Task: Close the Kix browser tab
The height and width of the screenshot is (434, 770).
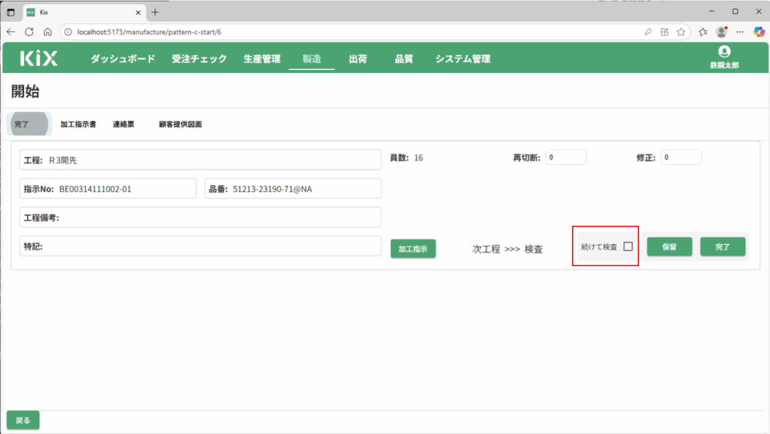Action: coord(138,12)
